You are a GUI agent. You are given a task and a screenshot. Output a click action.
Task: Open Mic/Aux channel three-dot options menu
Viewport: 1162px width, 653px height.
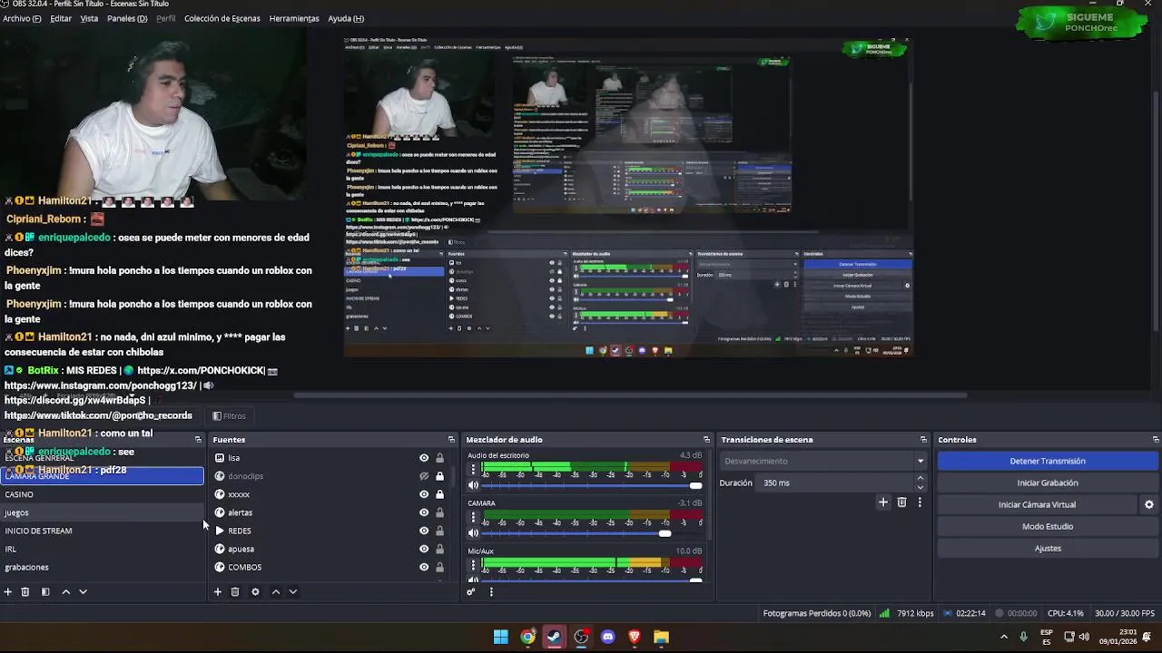[473, 566]
